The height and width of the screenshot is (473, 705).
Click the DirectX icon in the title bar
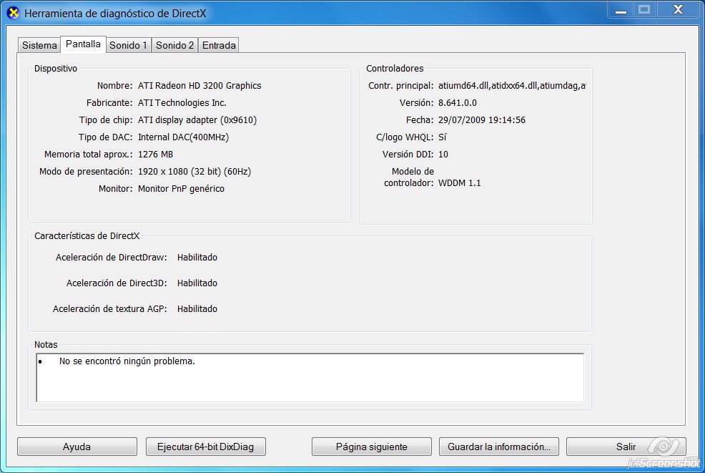coord(13,14)
